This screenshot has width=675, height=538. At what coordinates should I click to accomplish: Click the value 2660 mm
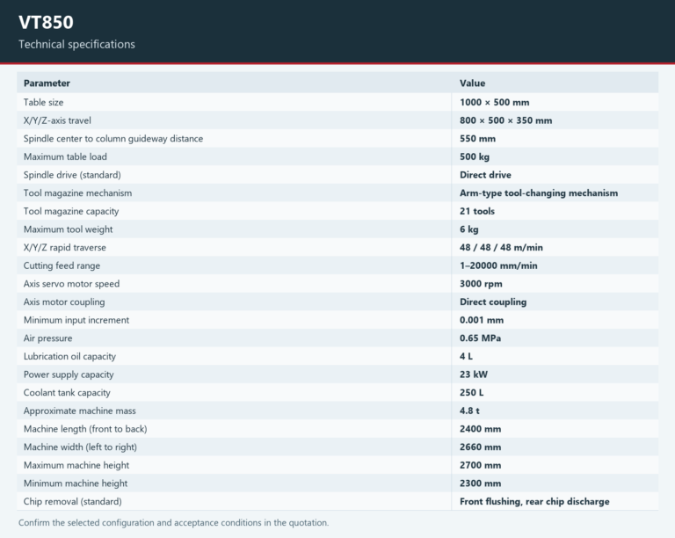click(480, 447)
